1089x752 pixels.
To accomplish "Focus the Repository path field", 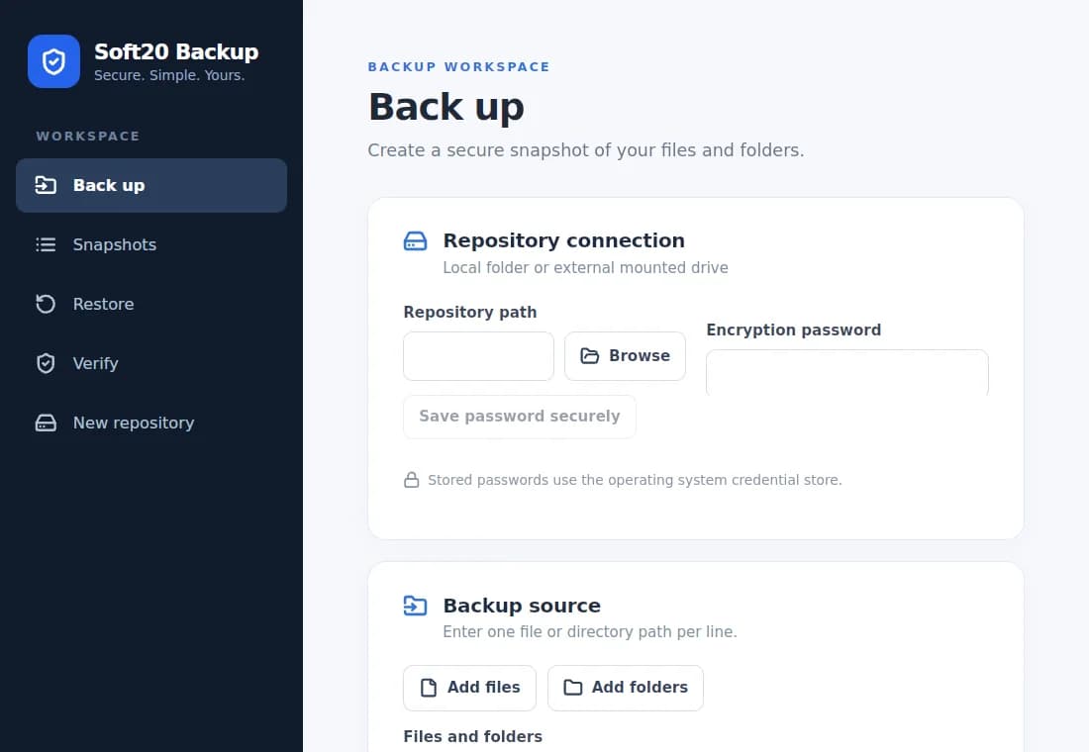I will click(x=478, y=356).
